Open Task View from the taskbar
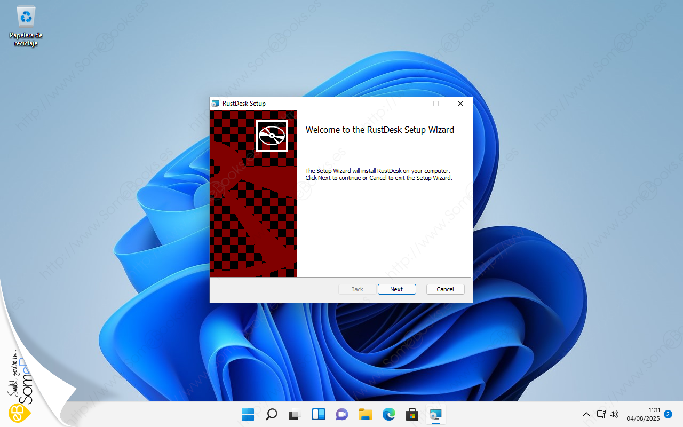Image resolution: width=683 pixels, height=427 pixels. click(295, 414)
